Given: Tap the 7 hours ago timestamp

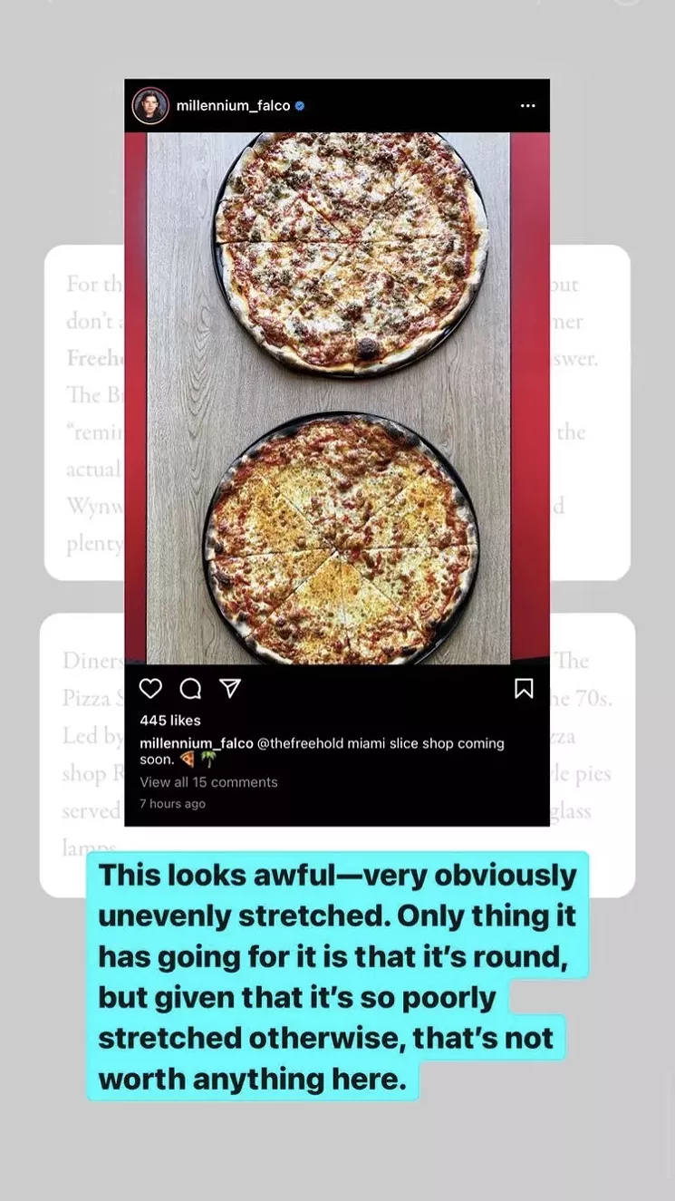Looking at the screenshot, I should pyautogui.click(x=172, y=804).
